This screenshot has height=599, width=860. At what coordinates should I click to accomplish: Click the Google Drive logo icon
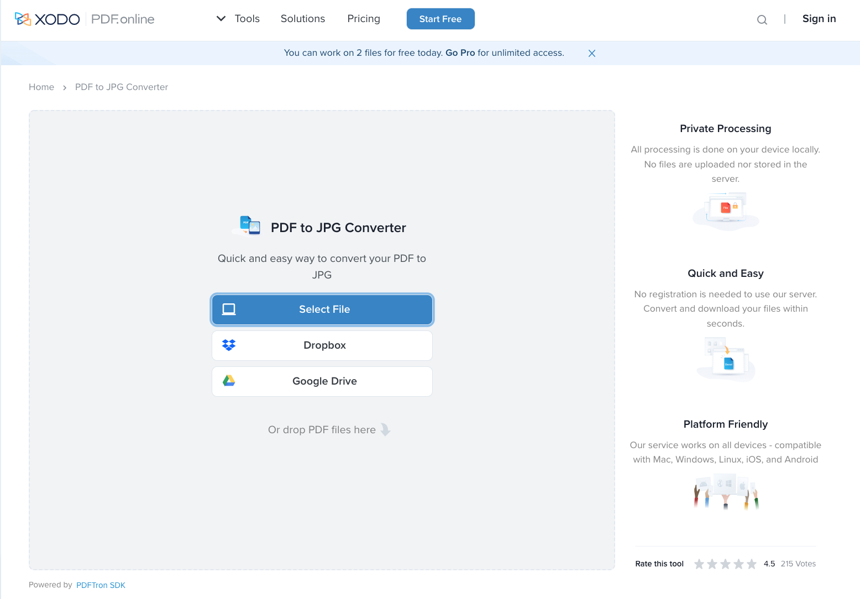click(x=229, y=381)
